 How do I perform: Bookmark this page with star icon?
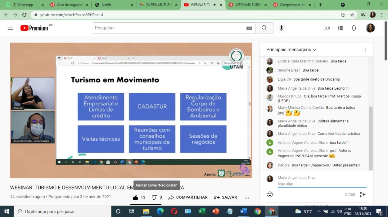[x=352, y=14]
